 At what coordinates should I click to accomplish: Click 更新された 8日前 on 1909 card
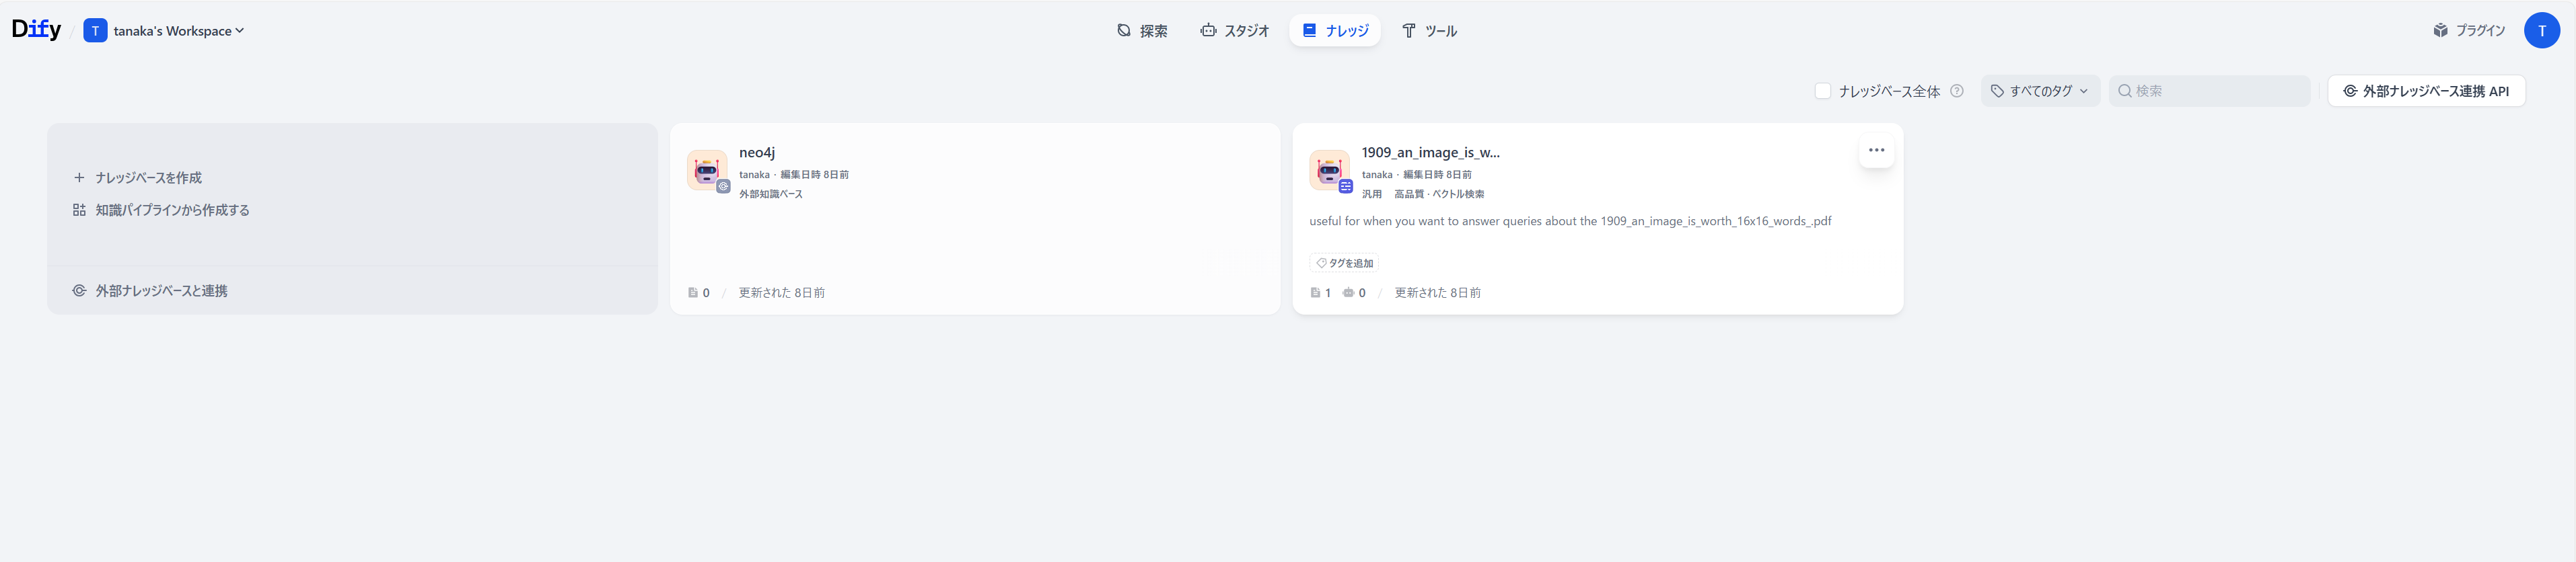(1437, 294)
